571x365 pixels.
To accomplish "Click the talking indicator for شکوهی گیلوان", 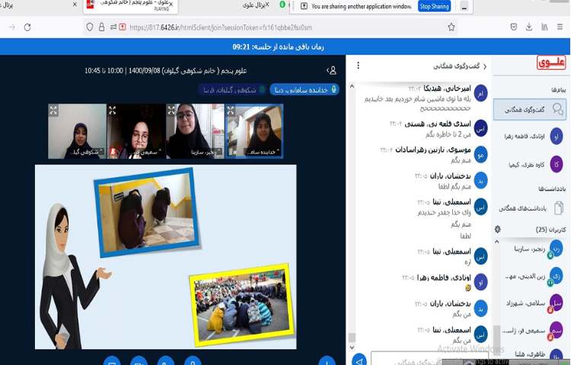I will pyautogui.click(x=232, y=90).
